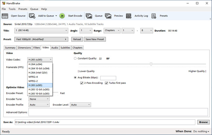Choose MPEG-4 from codec list

[40, 77]
